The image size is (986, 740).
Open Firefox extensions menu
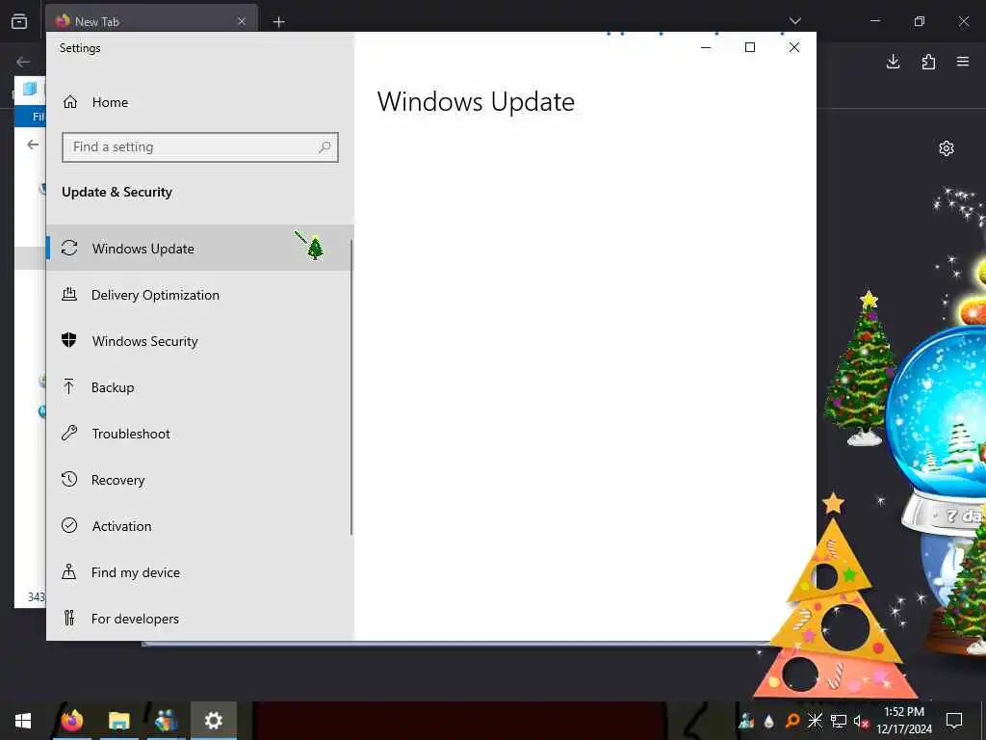tap(928, 62)
